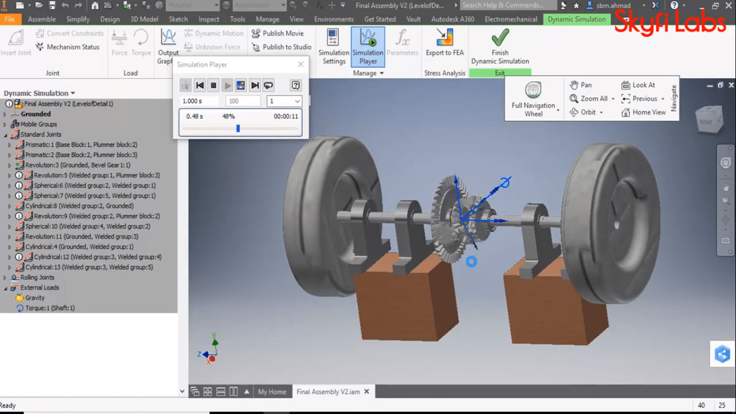Click Mechanism Status icon
Image resolution: width=736 pixels, height=414 pixels.
pos(40,47)
